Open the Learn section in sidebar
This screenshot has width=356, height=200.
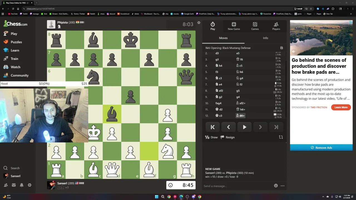tap(11, 50)
